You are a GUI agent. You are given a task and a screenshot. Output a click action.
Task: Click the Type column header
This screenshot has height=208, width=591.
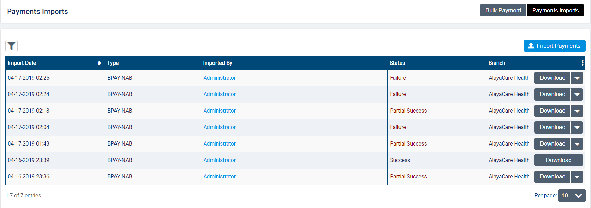(113, 63)
